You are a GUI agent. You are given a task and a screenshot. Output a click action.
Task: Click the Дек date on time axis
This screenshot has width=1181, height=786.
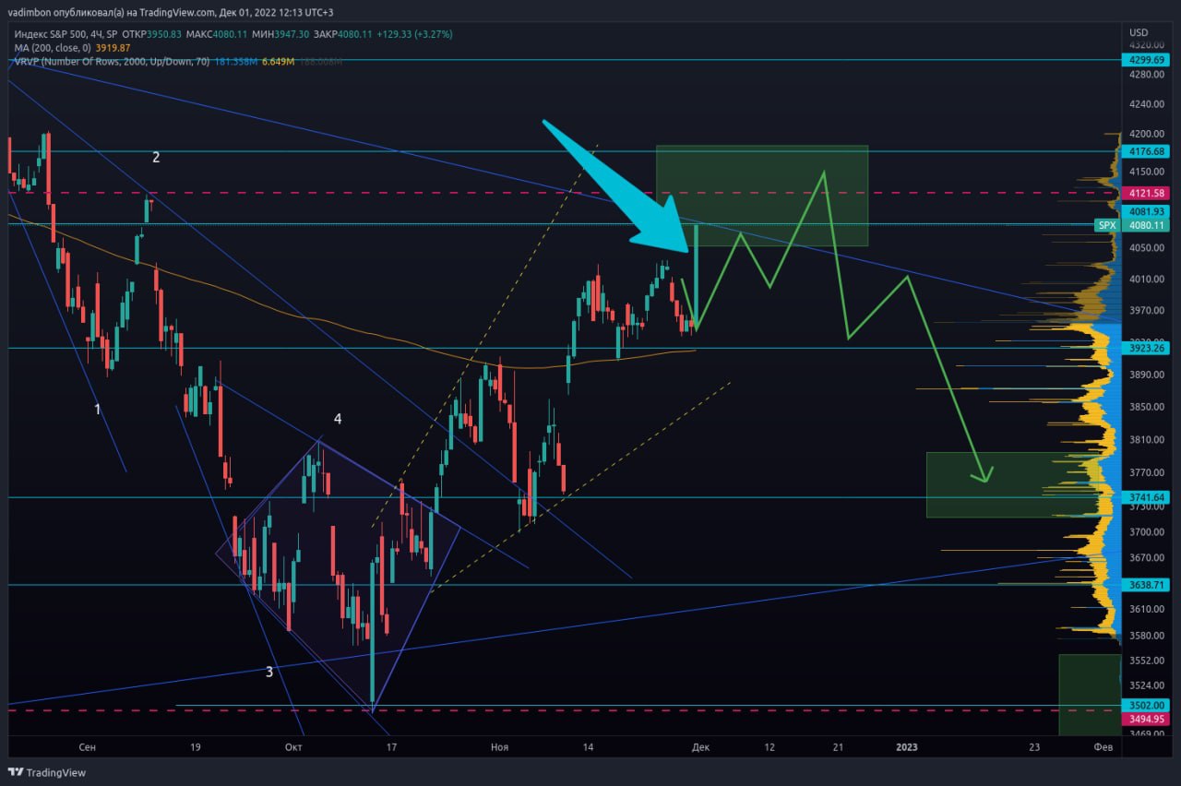701,747
